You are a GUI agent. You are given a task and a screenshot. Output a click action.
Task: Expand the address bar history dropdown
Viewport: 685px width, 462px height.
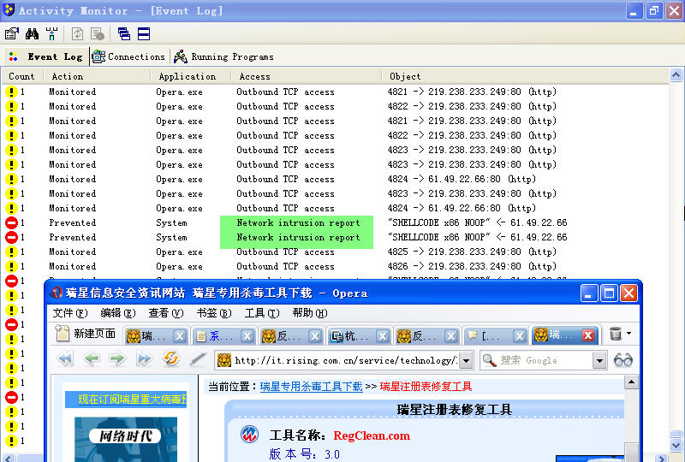tap(467, 361)
